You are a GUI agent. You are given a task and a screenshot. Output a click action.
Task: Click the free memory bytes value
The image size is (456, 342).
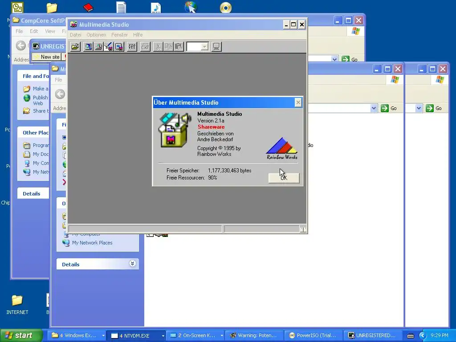pyautogui.click(x=229, y=171)
